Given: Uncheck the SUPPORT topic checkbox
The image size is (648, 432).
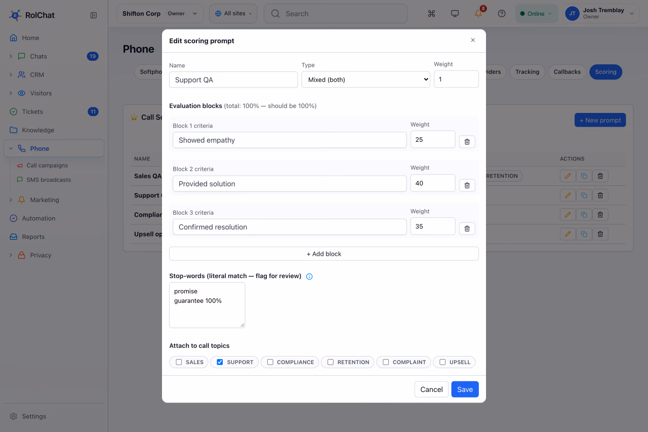Looking at the screenshot, I should [x=220, y=362].
